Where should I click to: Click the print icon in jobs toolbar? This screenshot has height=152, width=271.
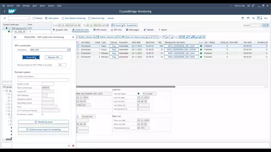click(180, 37)
